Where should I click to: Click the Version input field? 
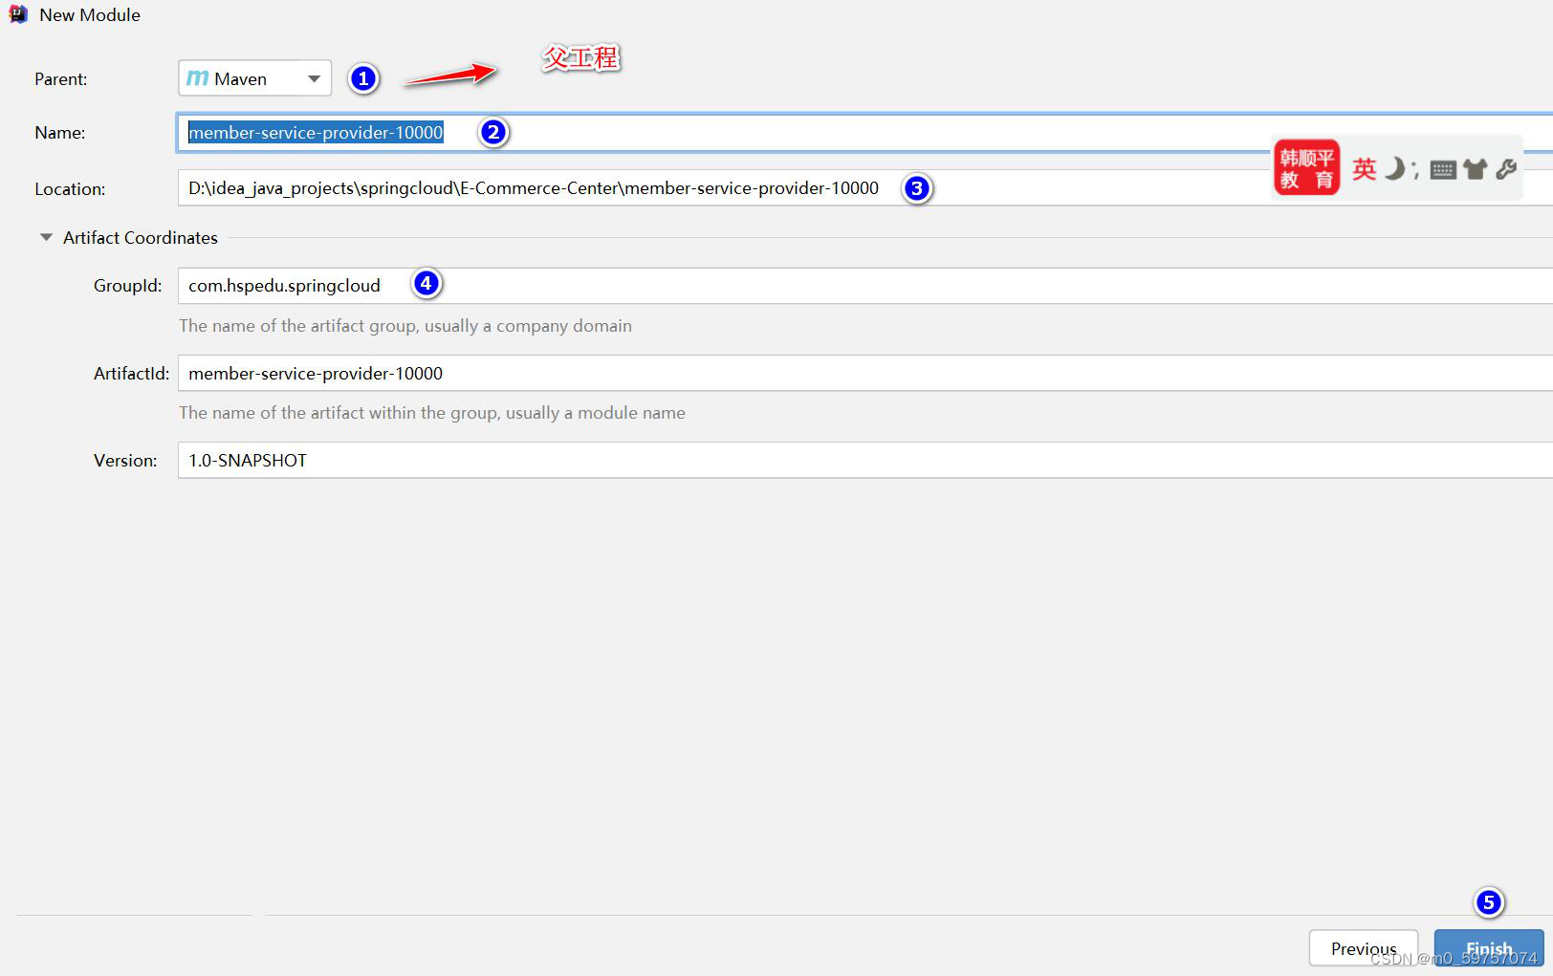[864, 460]
